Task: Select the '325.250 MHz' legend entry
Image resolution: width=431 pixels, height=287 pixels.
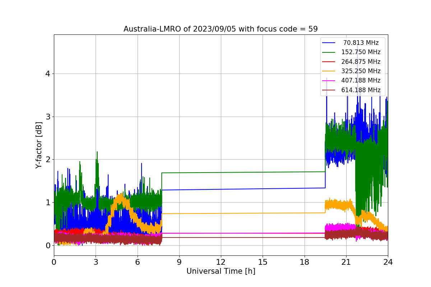Action: [361, 71]
